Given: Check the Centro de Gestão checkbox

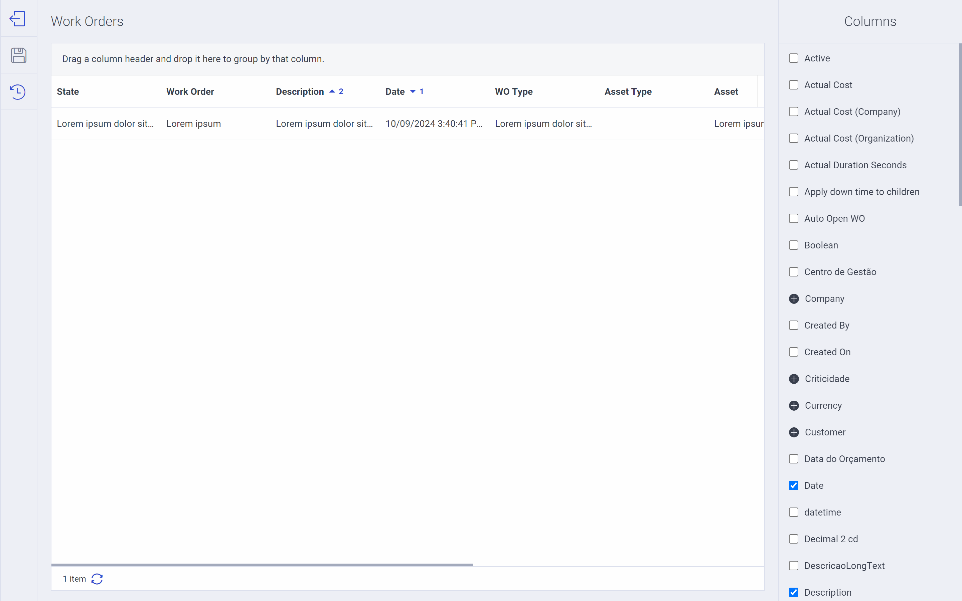Looking at the screenshot, I should pos(793,272).
